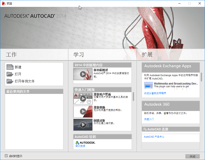The height and width of the screenshot is (160, 205).
Task: Click the 漫游帮助 title text
Action: click(99, 107)
